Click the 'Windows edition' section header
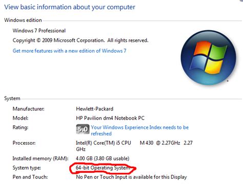 [x=23, y=20]
